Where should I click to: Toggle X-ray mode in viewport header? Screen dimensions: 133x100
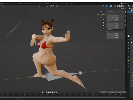[x=115, y=6]
